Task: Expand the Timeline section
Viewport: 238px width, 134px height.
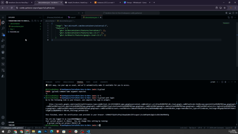Action: [12, 125]
